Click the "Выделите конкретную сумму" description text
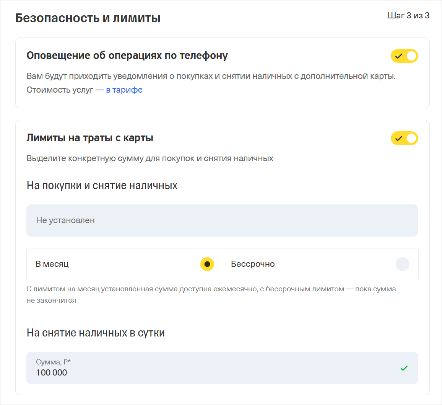442x405 pixels. coord(150,158)
